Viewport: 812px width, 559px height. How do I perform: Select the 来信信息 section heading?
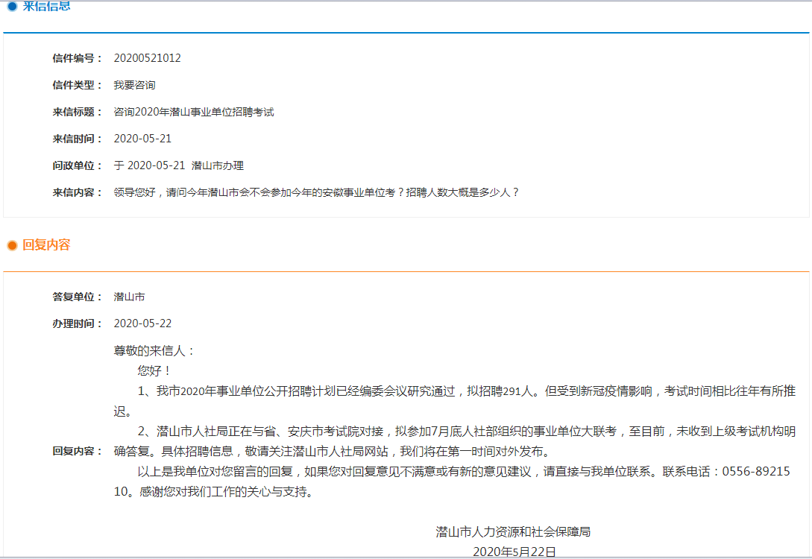46,7
